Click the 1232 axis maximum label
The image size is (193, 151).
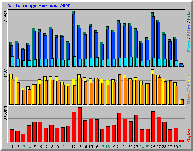click(6, 73)
